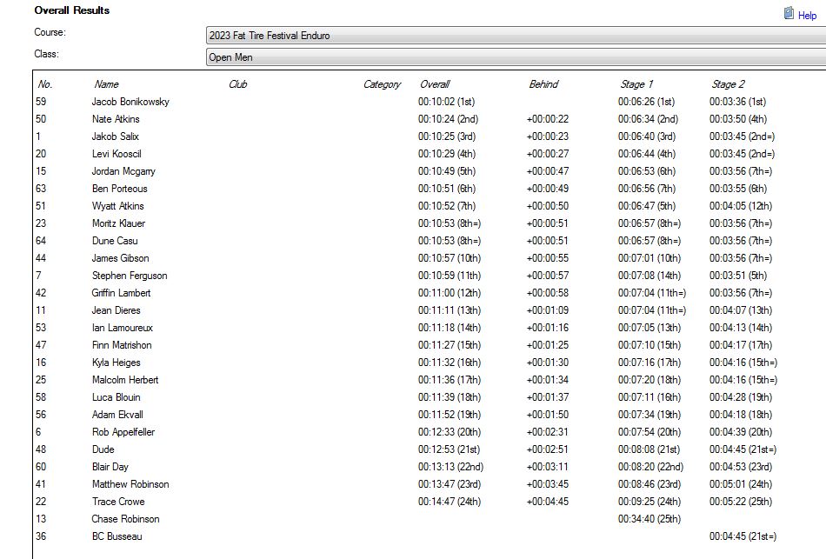Screen dimensions: 826x559
Task: Click the Category column header
Action: [382, 84]
